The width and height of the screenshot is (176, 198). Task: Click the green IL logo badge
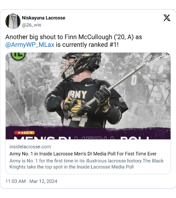pyautogui.click(x=18, y=56)
